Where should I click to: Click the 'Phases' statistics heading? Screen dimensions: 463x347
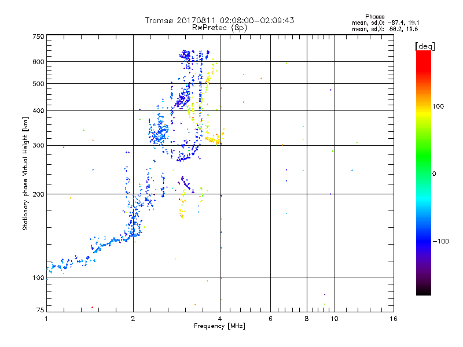click(x=374, y=17)
